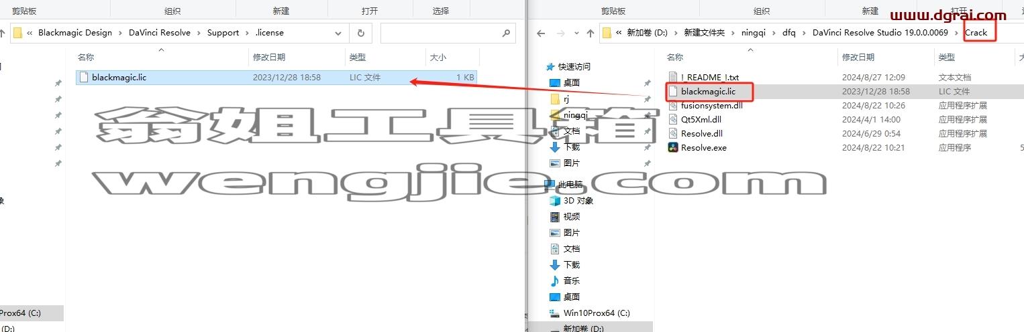The width and height of the screenshot is (1024, 332).
Task: Open pinned 下载 under 快速访问
Action: 571,147
